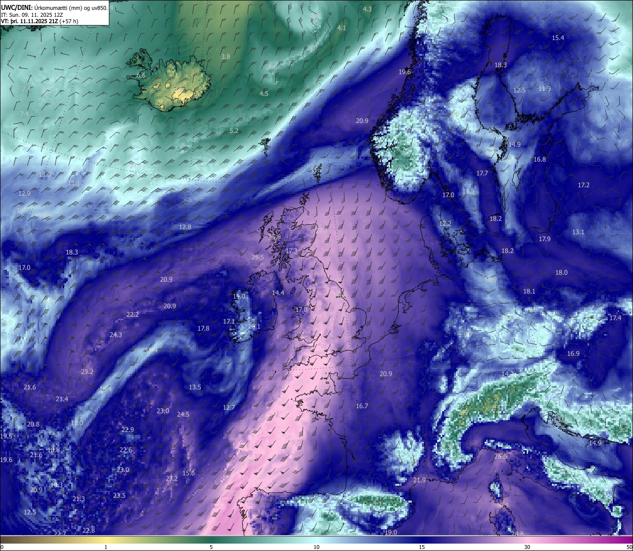Click the colour scale label 15
633x551 pixels.
tap(422, 547)
